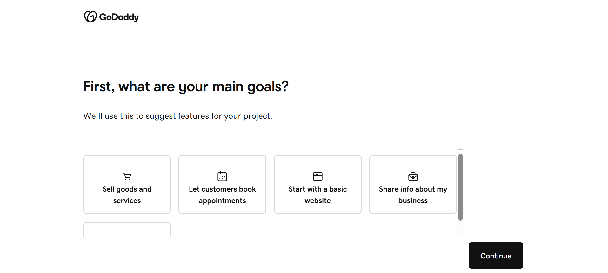Click the calendar icon on the appointments card
This screenshot has height=273, width=608.
[x=222, y=176]
